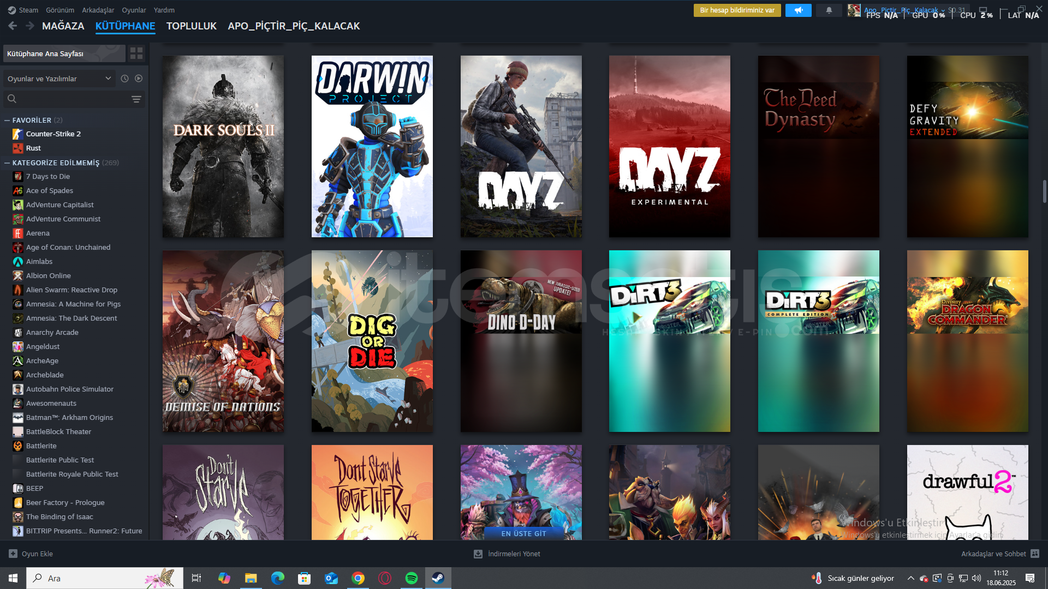This screenshot has height=589, width=1048.
Task: Collapse the KATEGORİZE EDİLMEMİŞ category
Action: click(7, 163)
